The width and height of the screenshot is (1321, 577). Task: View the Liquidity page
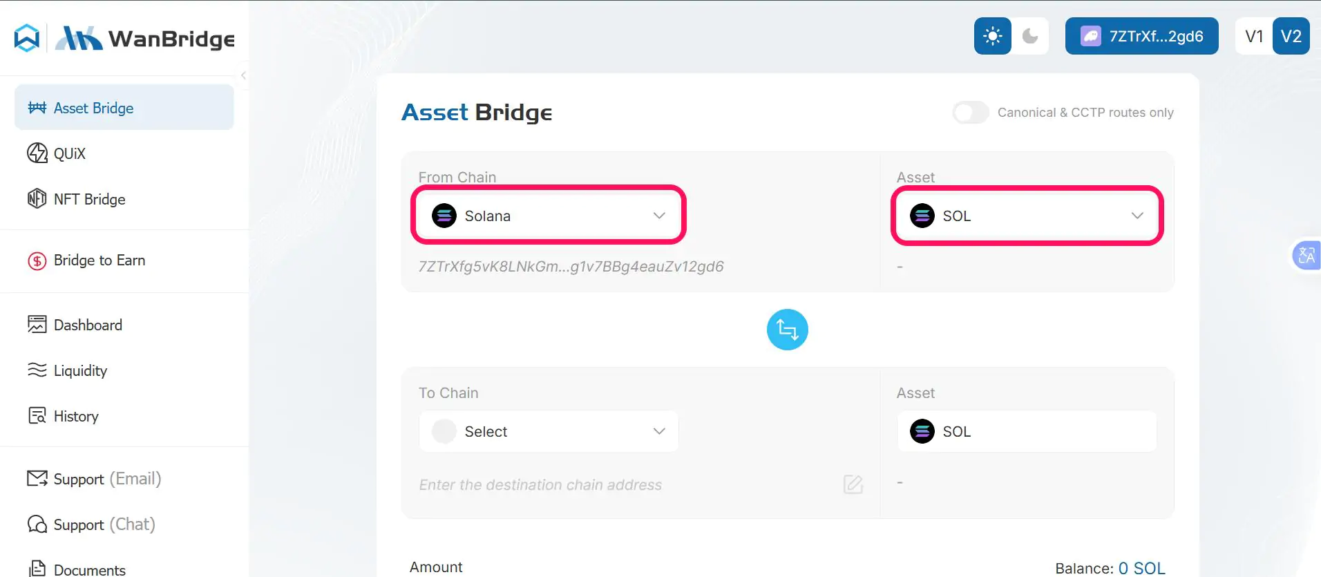coord(79,370)
